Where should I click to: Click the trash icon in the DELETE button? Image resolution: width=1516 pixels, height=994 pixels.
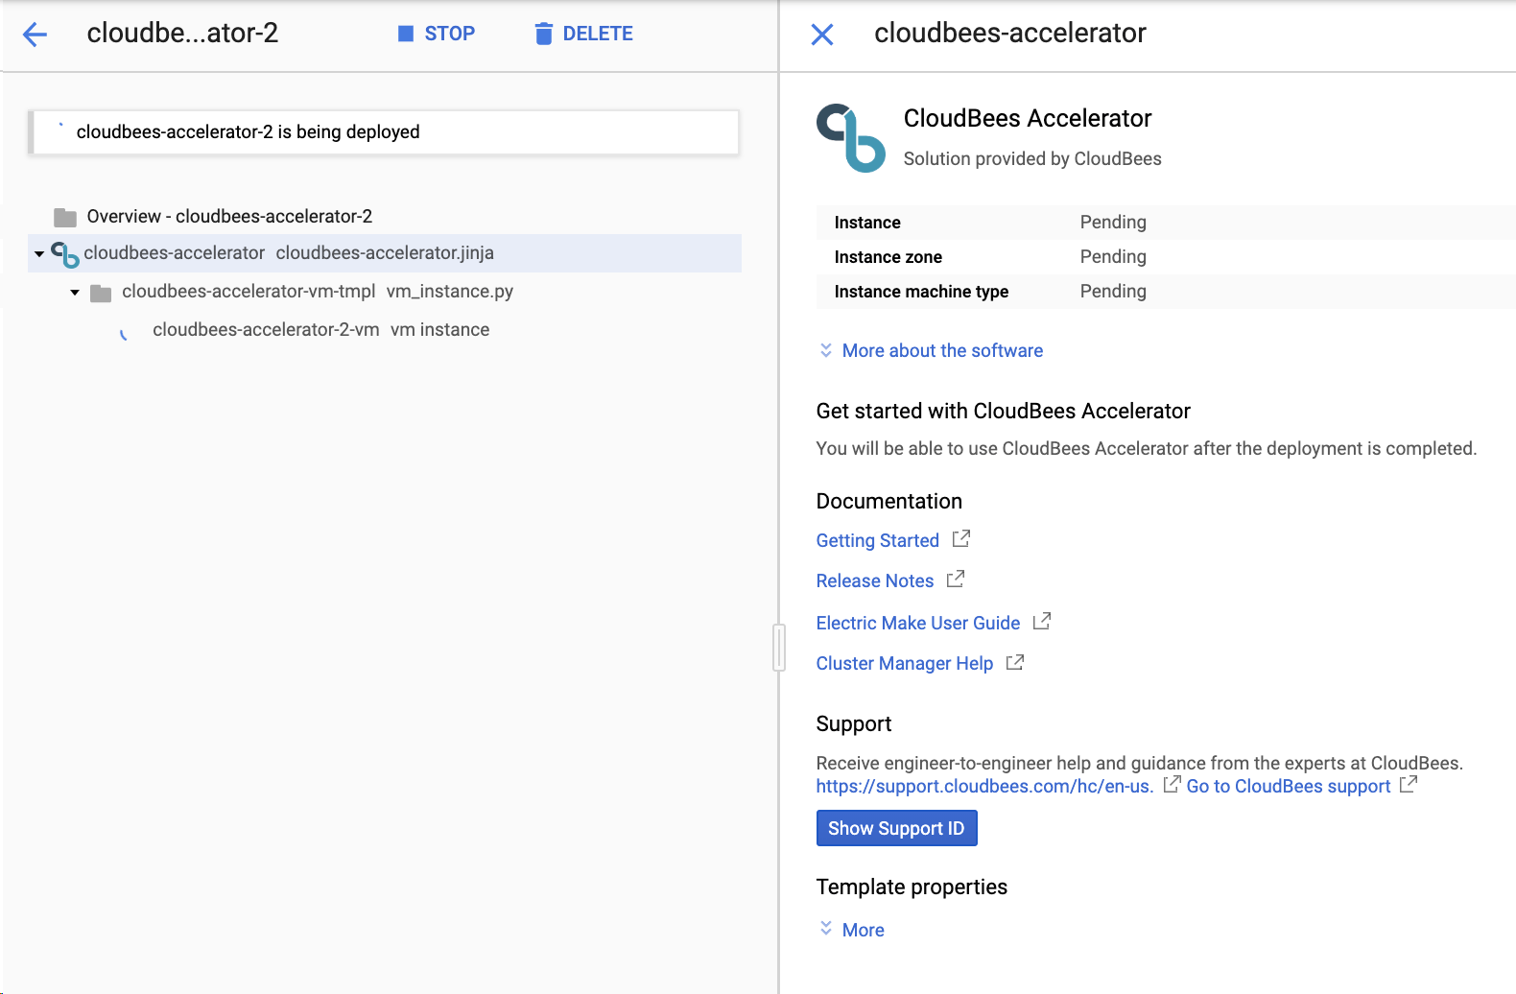point(543,34)
